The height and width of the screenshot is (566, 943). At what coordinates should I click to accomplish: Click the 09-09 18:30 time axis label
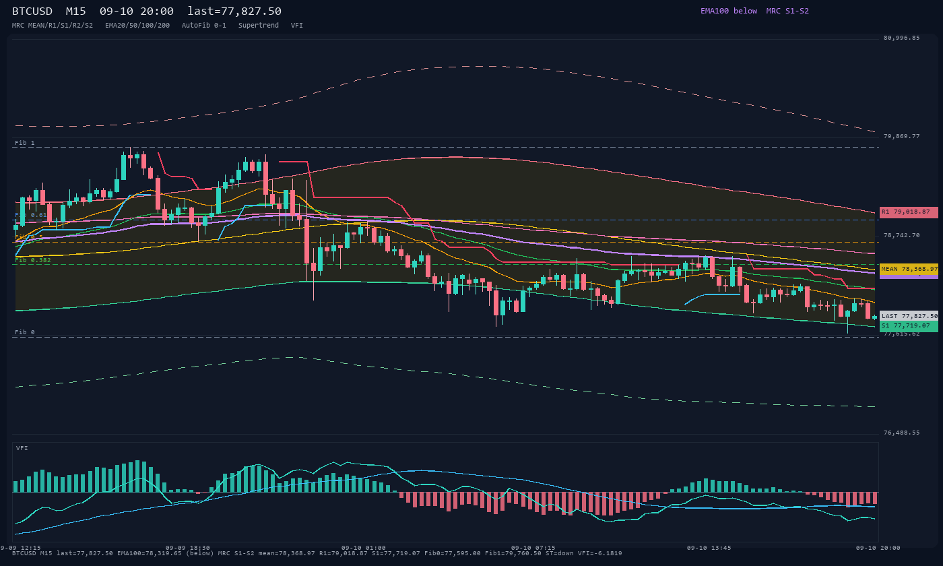click(x=188, y=548)
